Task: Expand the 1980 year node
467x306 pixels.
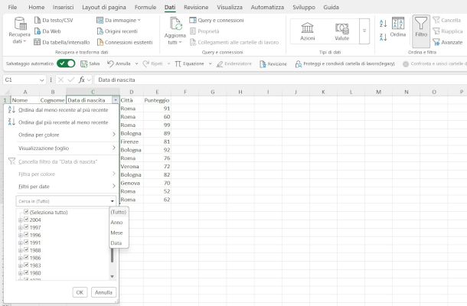Action: [20, 273]
